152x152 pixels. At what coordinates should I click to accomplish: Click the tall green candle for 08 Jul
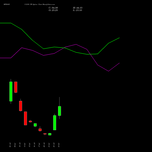[11, 92]
